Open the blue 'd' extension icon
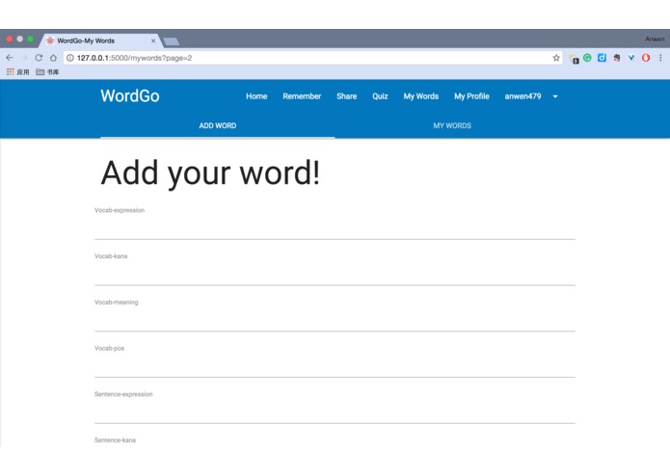The height and width of the screenshot is (476, 670). pos(602,58)
